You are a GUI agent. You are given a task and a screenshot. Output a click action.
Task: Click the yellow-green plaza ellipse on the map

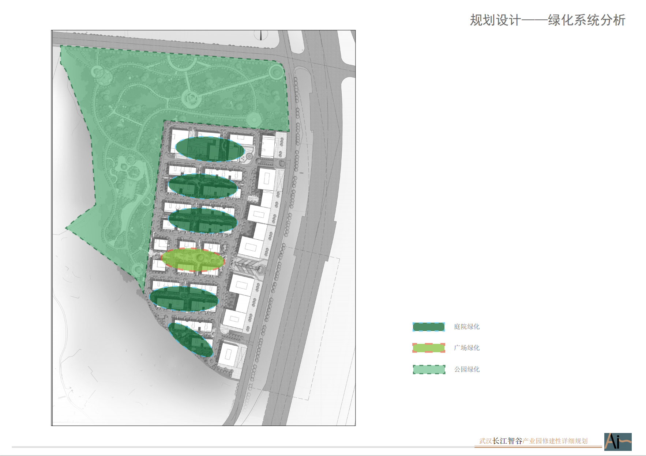click(193, 260)
